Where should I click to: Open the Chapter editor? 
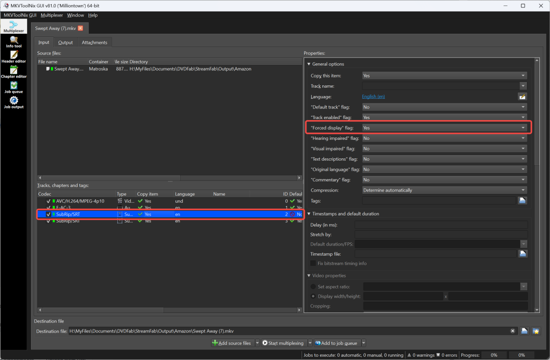[13, 72]
